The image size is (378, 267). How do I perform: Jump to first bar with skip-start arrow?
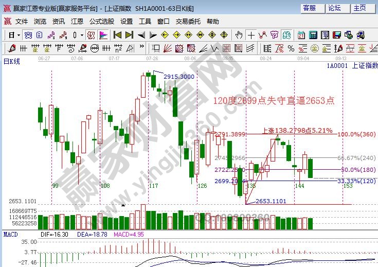[x=117, y=35]
